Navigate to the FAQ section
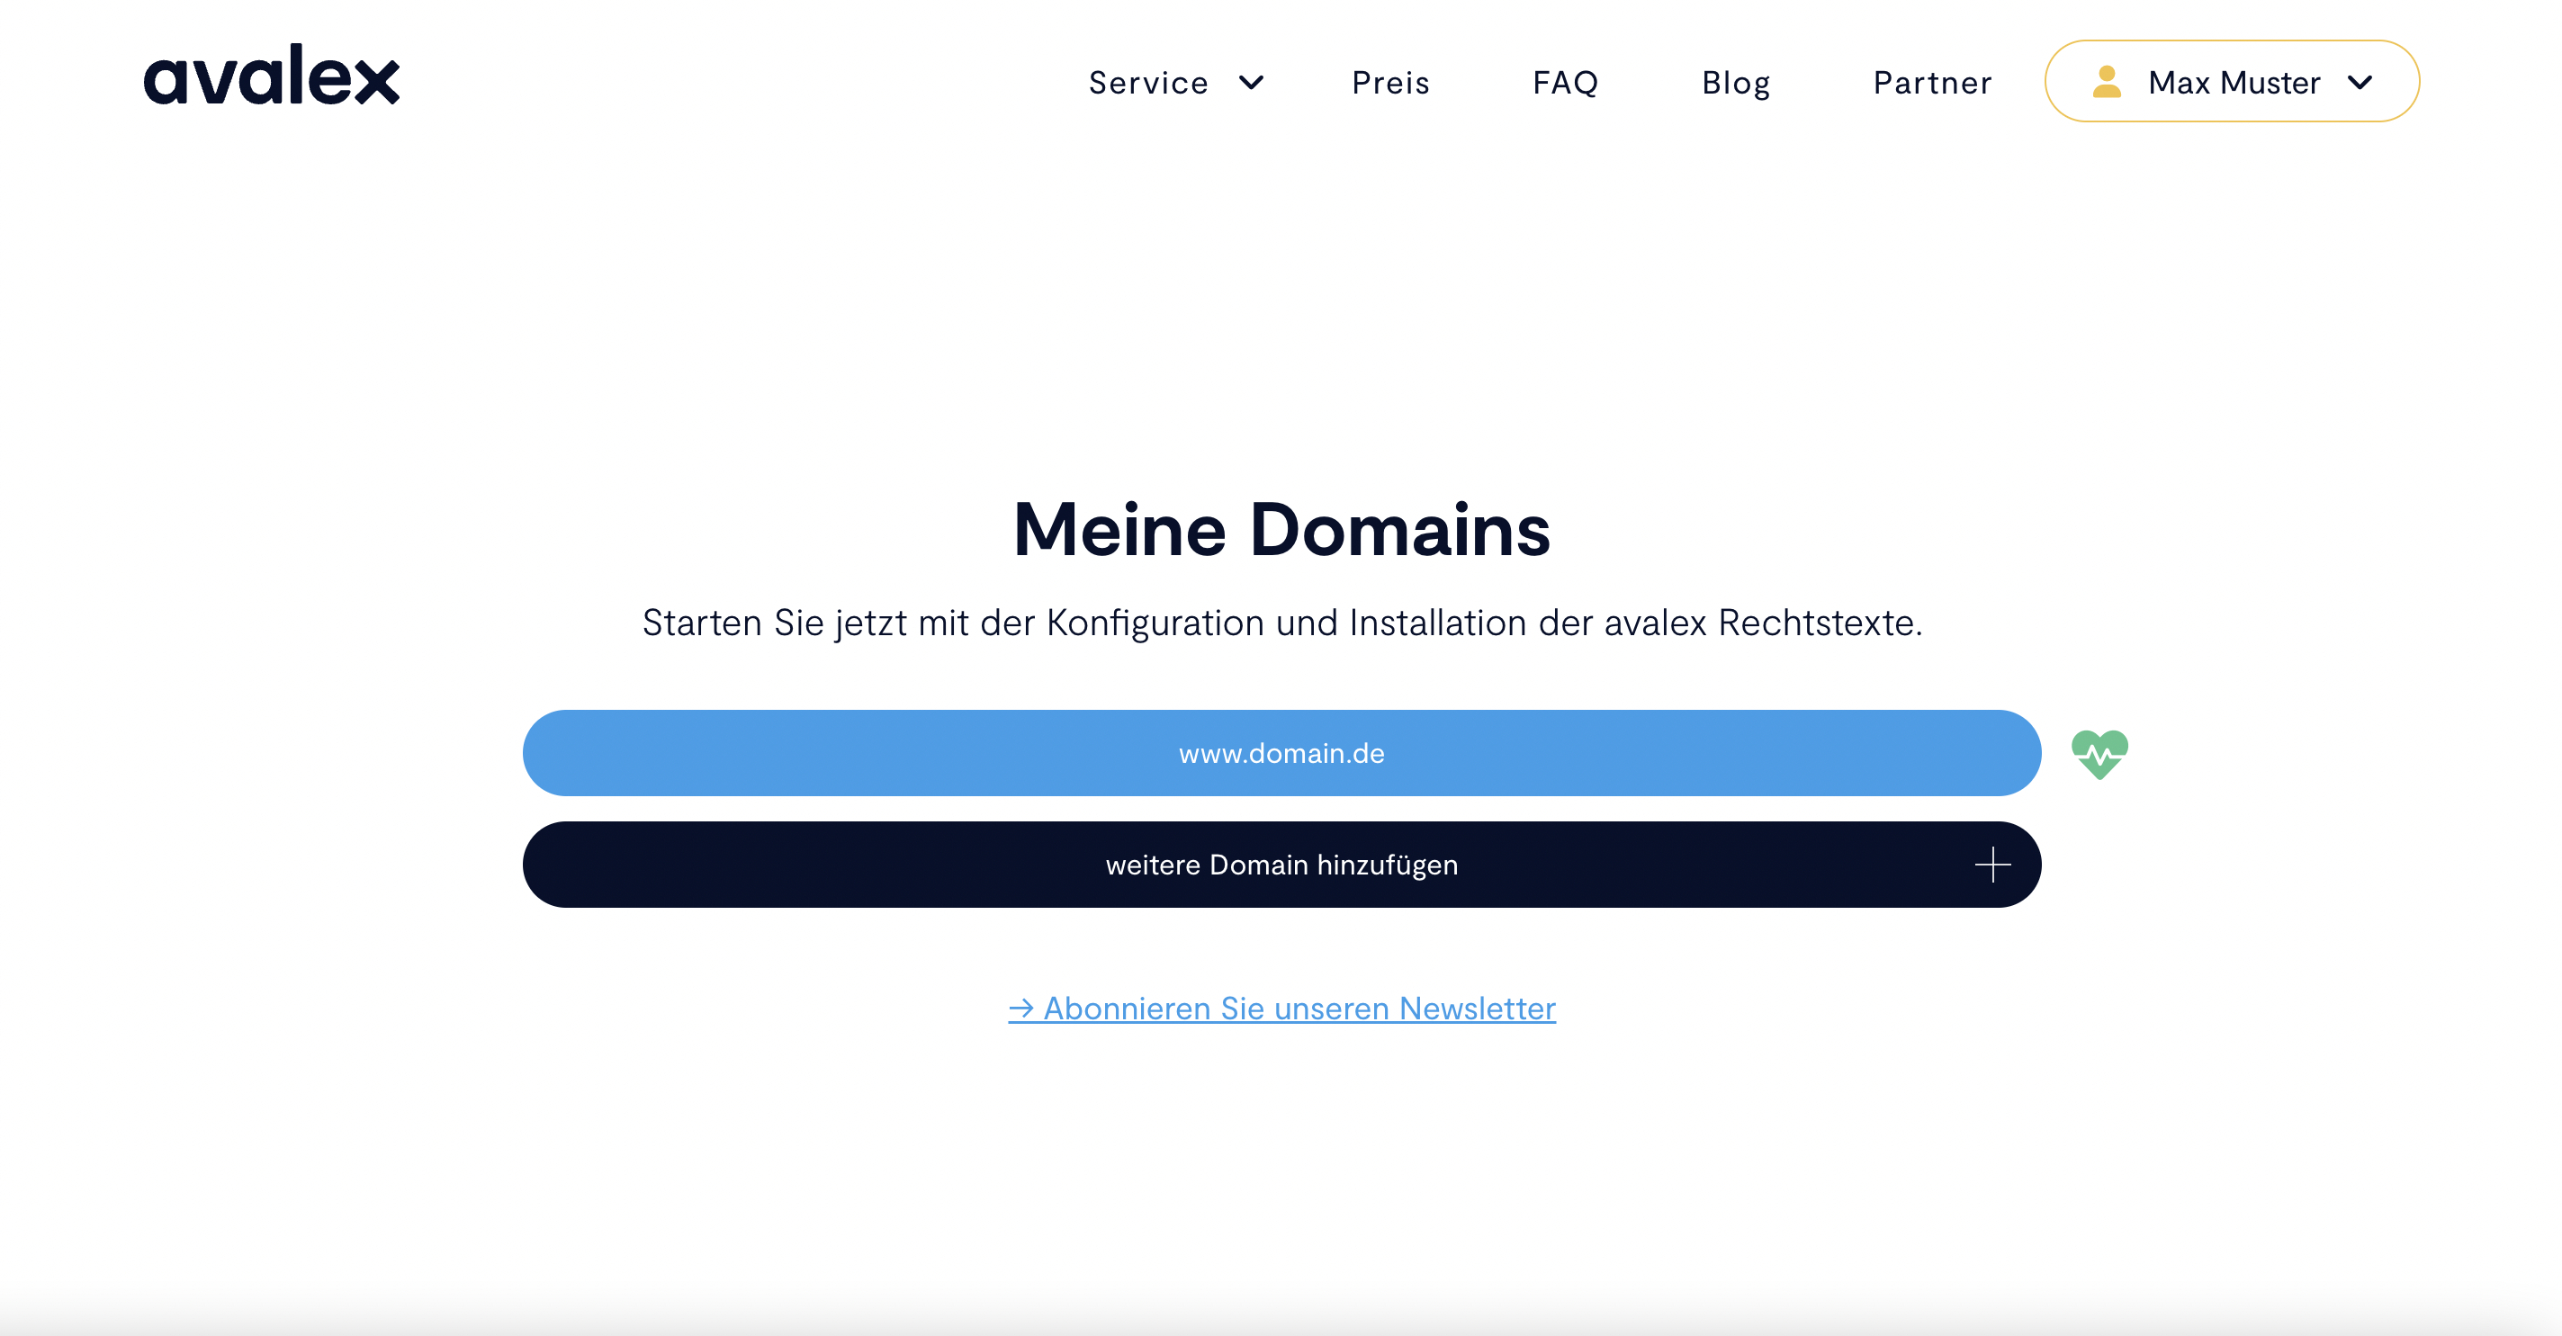The image size is (2562, 1336). (1566, 83)
